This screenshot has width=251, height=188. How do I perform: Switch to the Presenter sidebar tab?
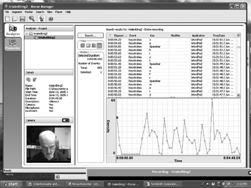[13, 44]
